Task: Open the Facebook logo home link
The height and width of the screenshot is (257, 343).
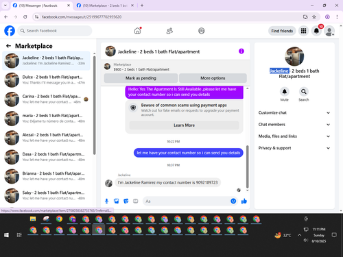Action: point(10,31)
